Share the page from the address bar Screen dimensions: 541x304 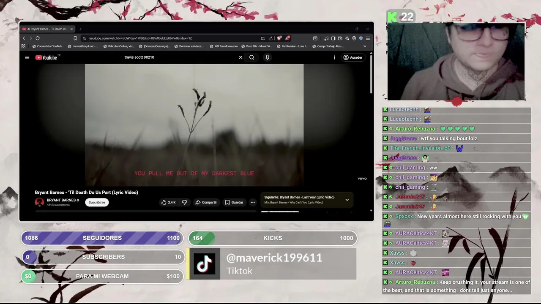click(x=270, y=38)
